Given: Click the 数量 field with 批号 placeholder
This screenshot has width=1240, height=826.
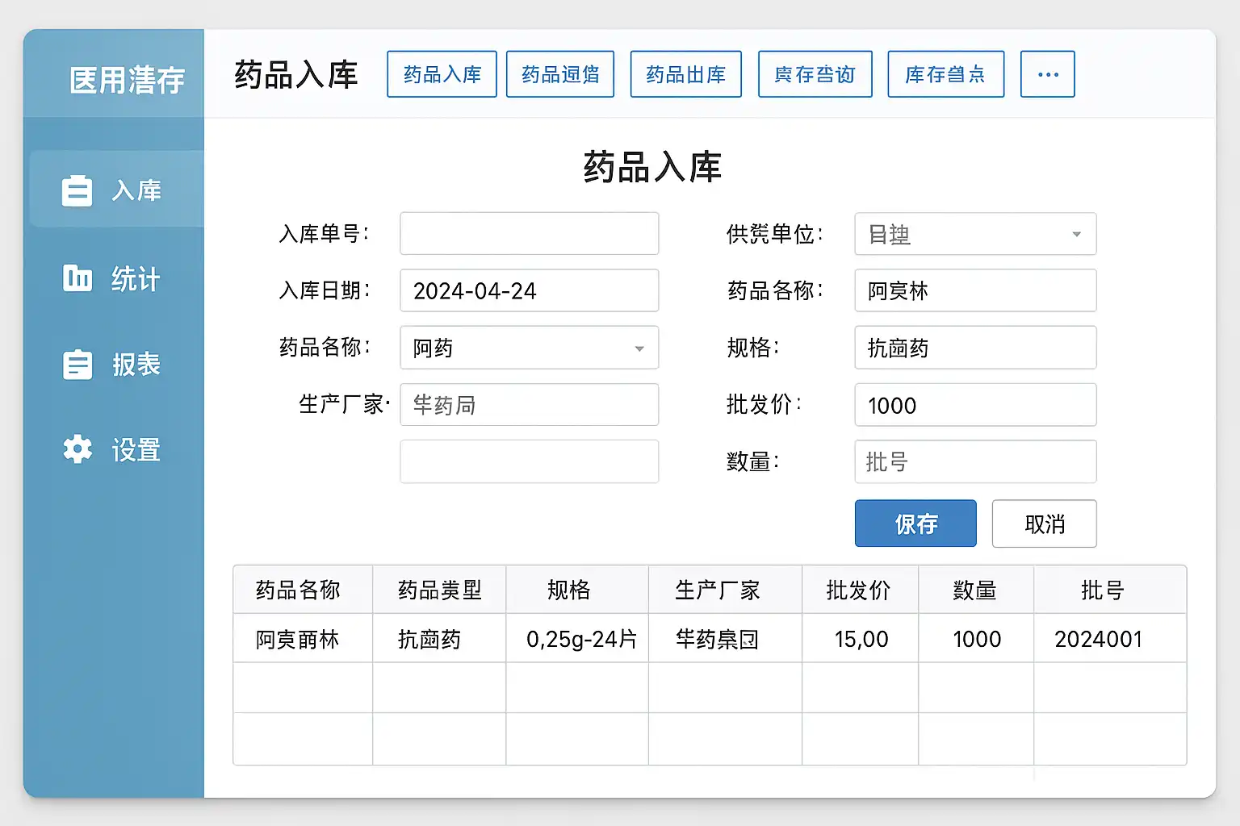Looking at the screenshot, I should 974,462.
